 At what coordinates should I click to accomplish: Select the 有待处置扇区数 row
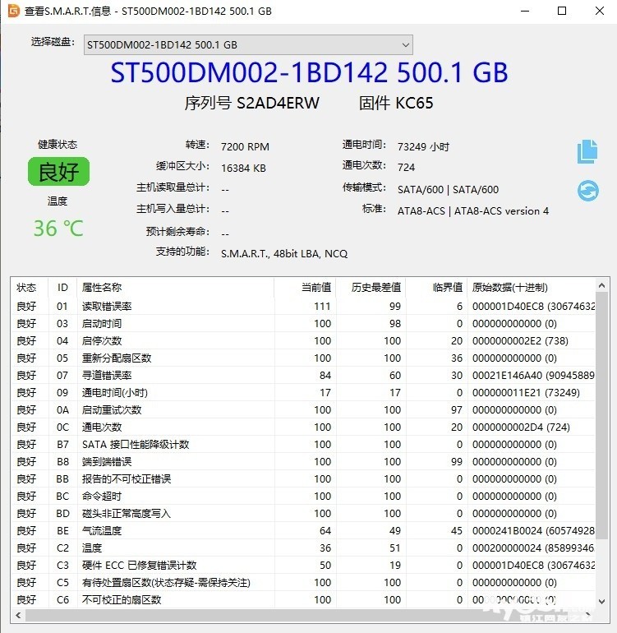303,583
